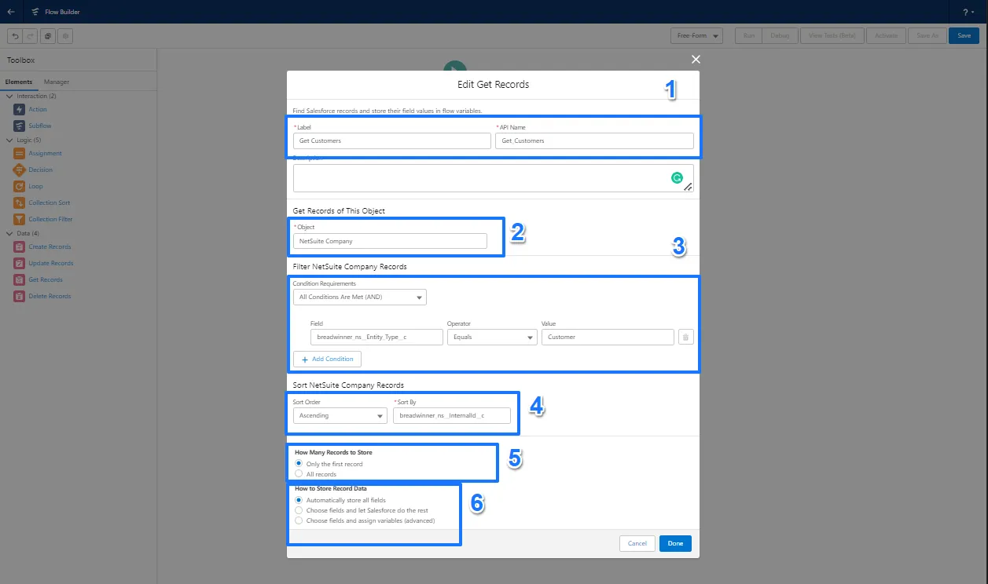Select the Get Records element icon
Viewport: 988px width, 584px height.
pyautogui.click(x=20, y=279)
